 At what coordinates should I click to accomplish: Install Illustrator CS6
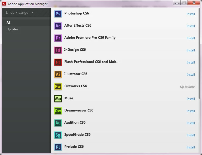click(x=191, y=74)
